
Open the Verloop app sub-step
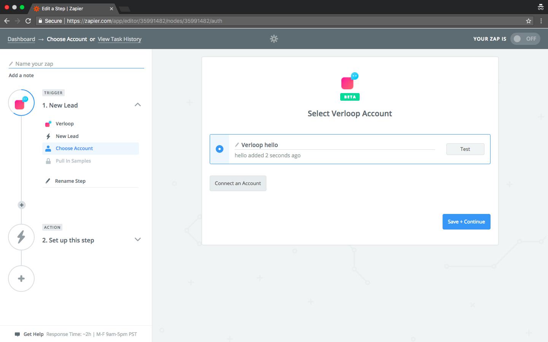tap(65, 124)
